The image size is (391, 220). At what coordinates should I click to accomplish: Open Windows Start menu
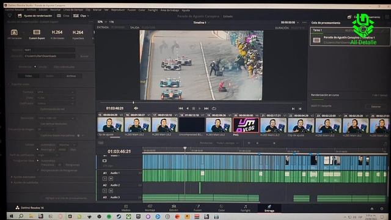click(x=11, y=216)
